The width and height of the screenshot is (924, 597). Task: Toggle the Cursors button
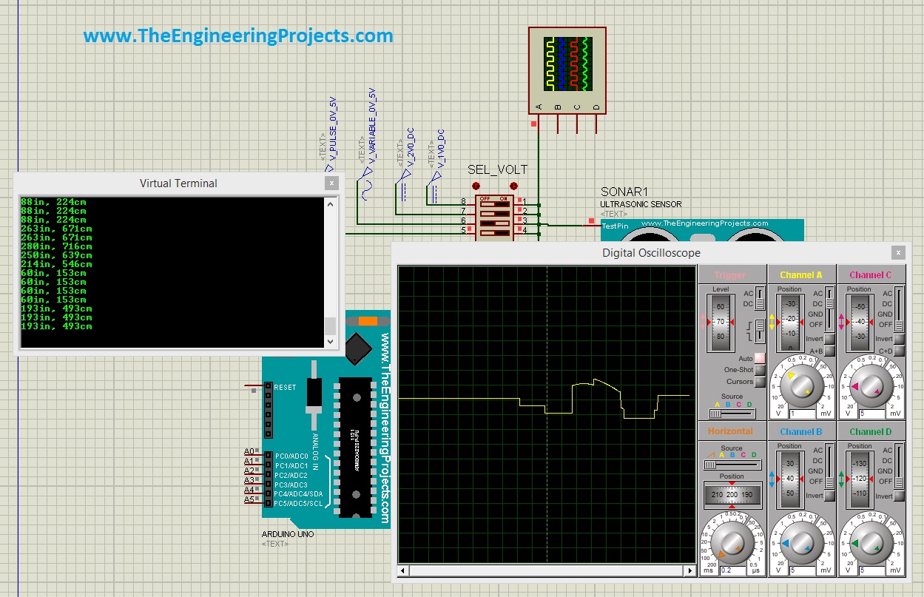click(759, 382)
